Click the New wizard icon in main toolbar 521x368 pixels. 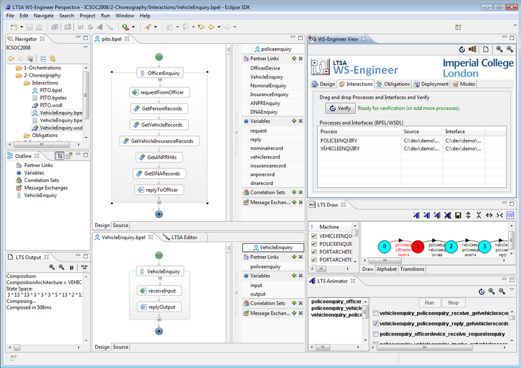(14, 27)
